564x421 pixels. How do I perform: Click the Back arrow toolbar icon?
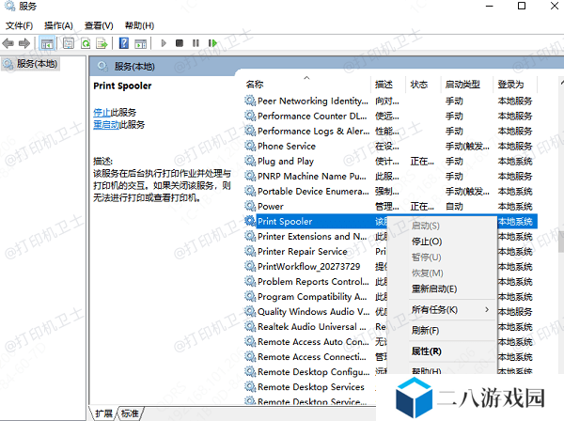pyautogui.click(x=8, y=43)
